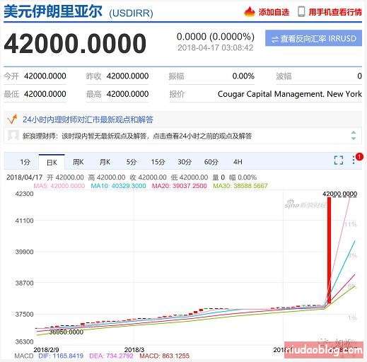
Task: Click the flame icon beside 添加自选
Action: click(x=250, y=11)
